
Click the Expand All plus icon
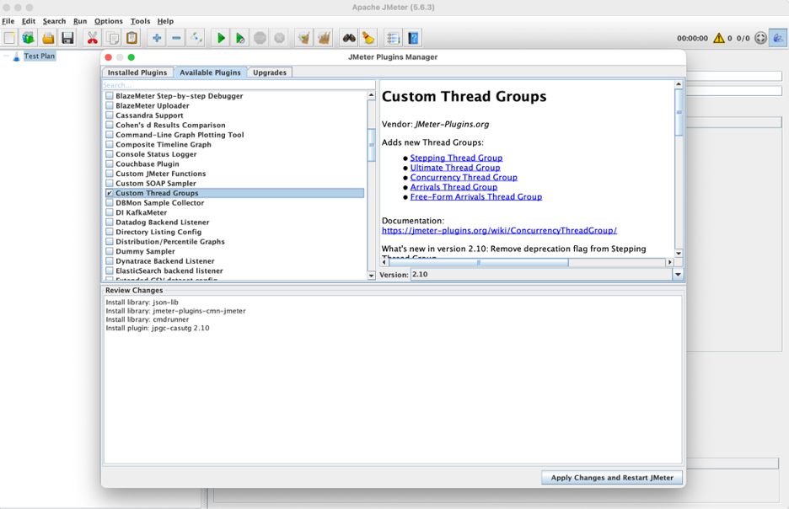tap(157, 38)
